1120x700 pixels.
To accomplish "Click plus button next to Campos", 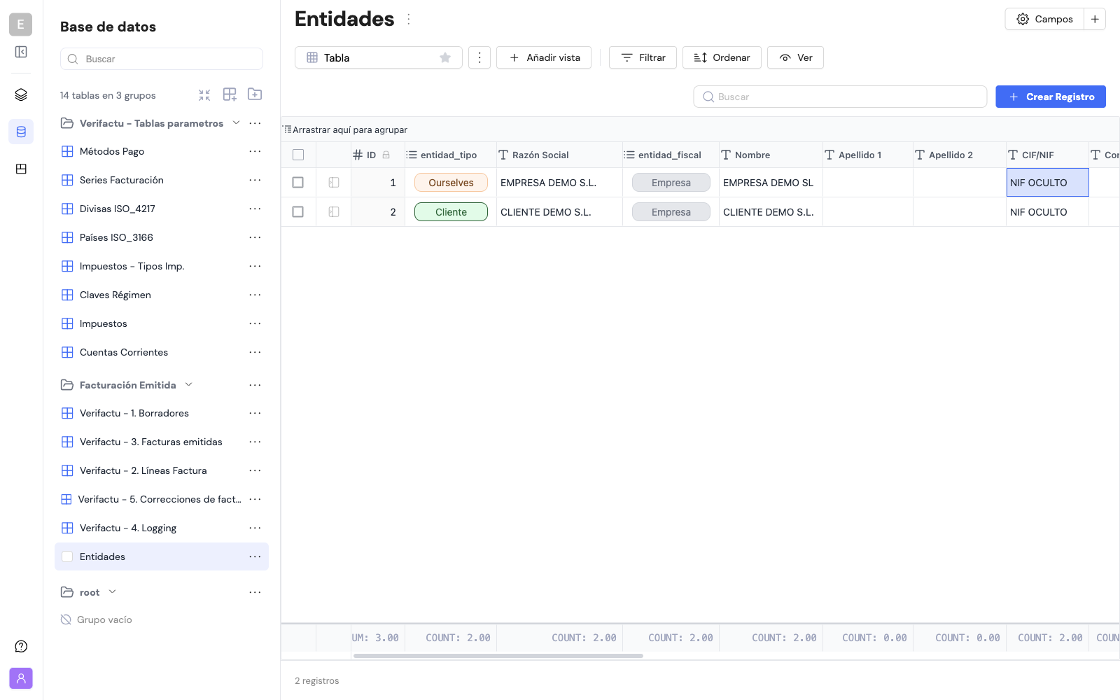I will (1095, 19).
